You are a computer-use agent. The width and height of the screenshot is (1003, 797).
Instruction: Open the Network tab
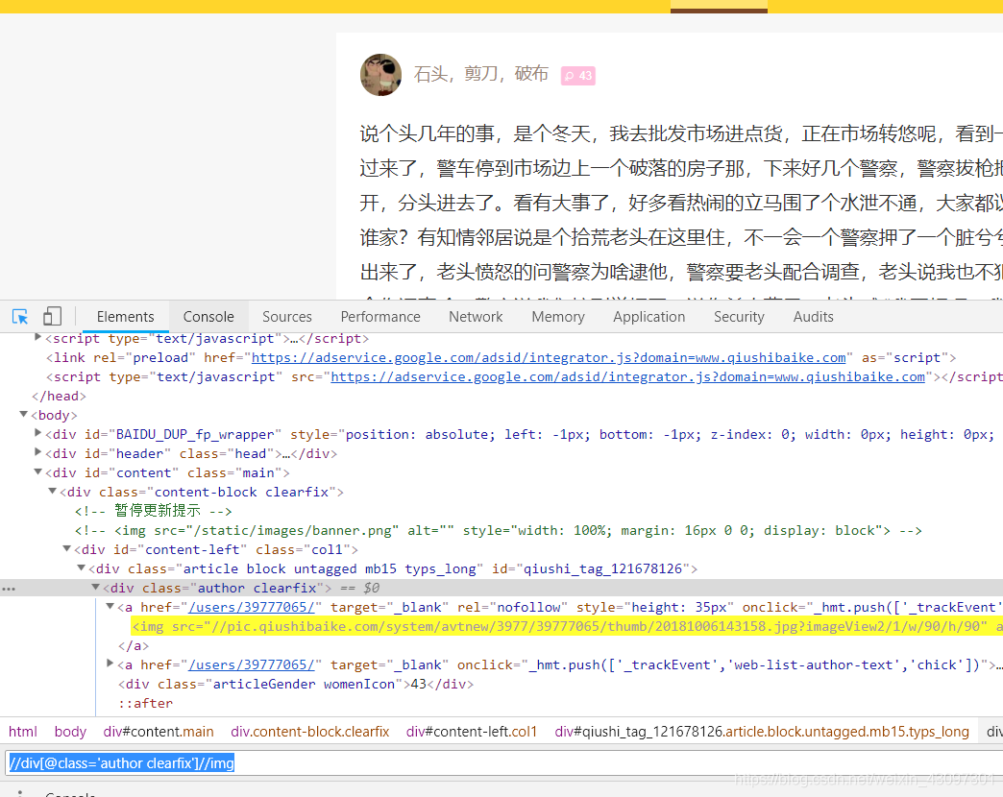476,316
